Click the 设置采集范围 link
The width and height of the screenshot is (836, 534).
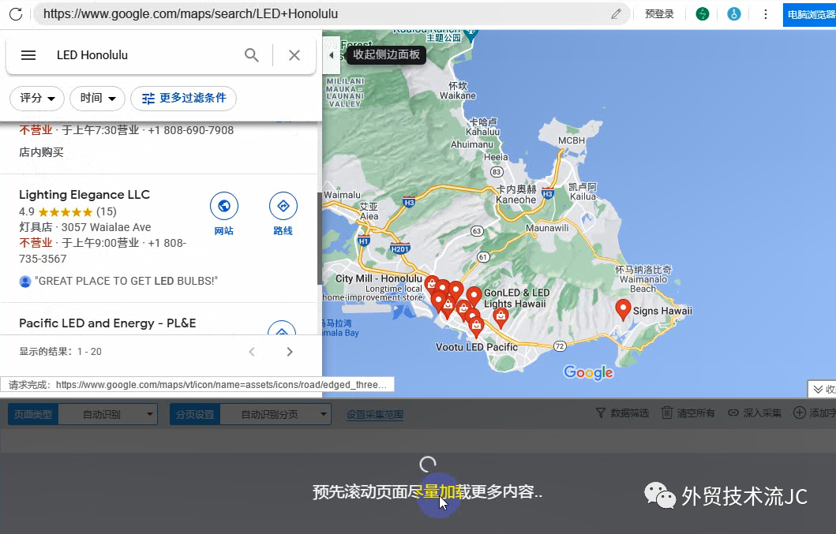click(375, 414)
